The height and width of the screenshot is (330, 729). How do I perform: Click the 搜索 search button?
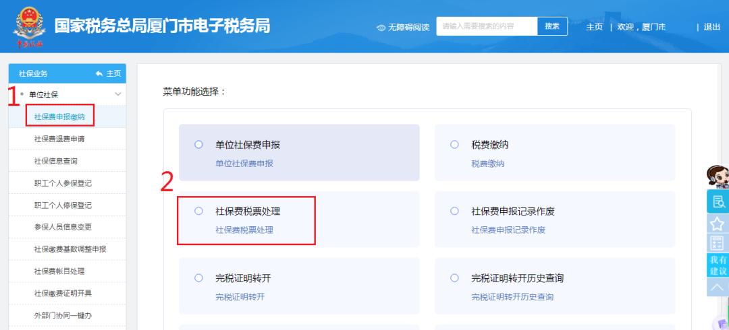[x=551, y=26]
